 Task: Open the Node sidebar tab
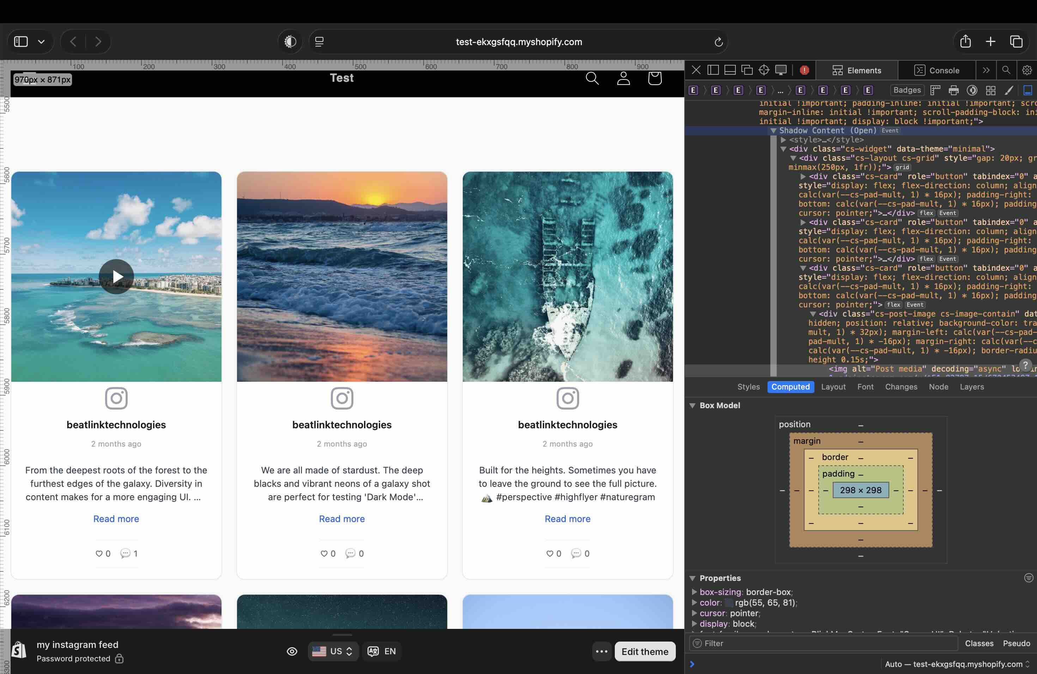(x=939, y=387)
